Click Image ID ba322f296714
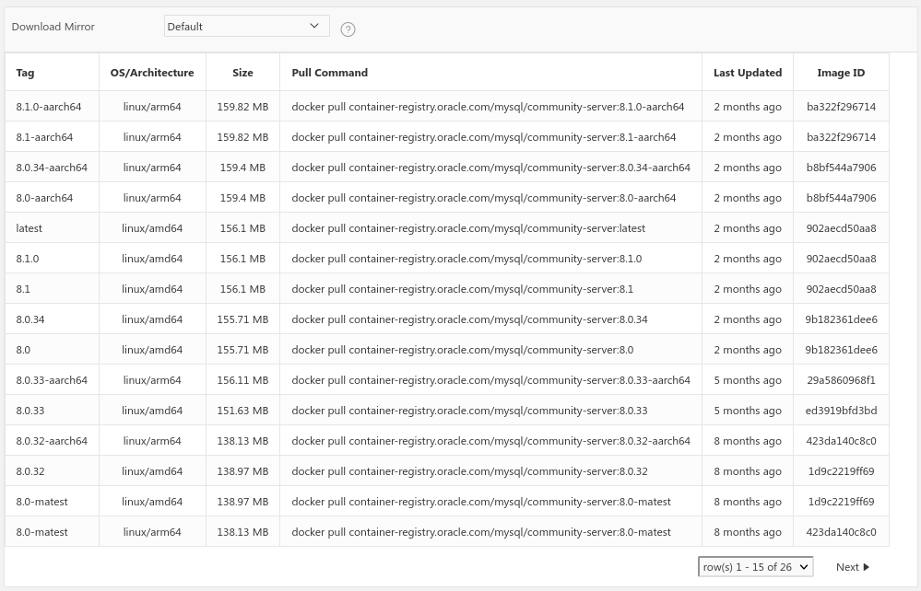 click(x=840, y=106)
